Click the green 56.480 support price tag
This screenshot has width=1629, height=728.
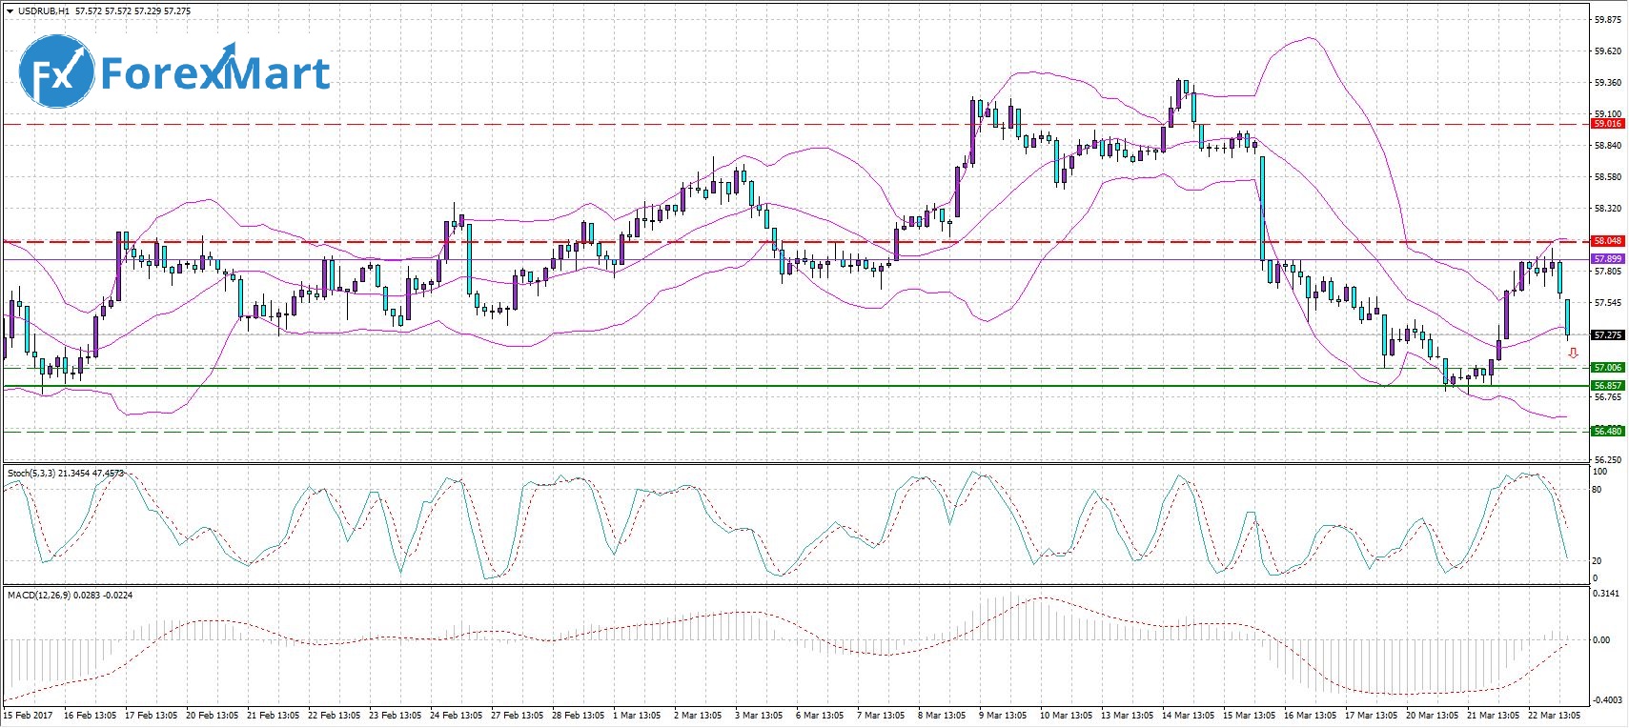tap(1608, 432)
